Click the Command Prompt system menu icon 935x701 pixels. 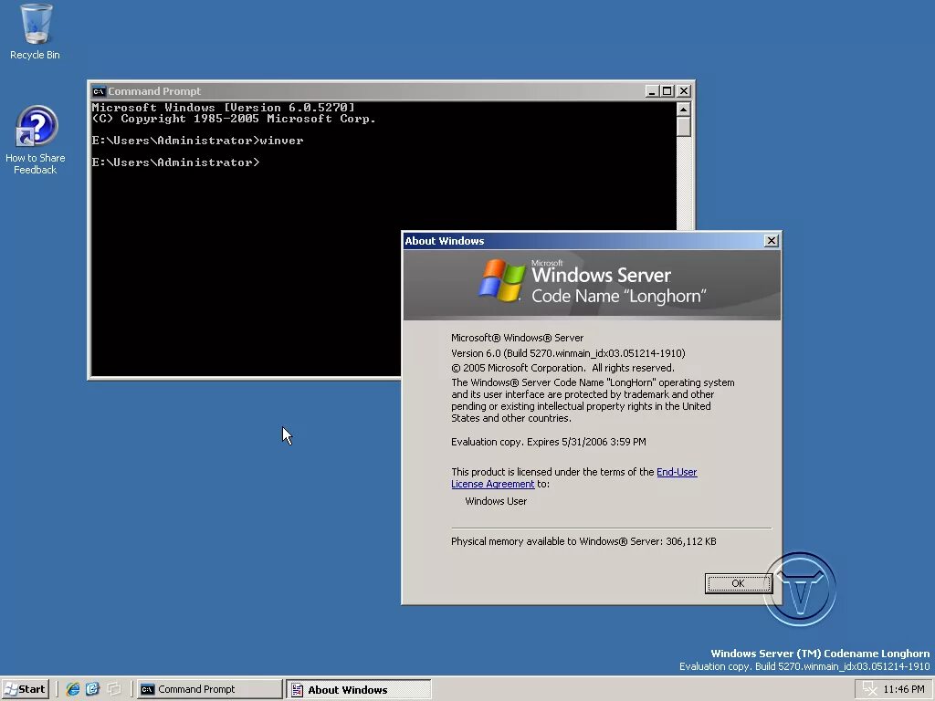[x=99, y=91]
